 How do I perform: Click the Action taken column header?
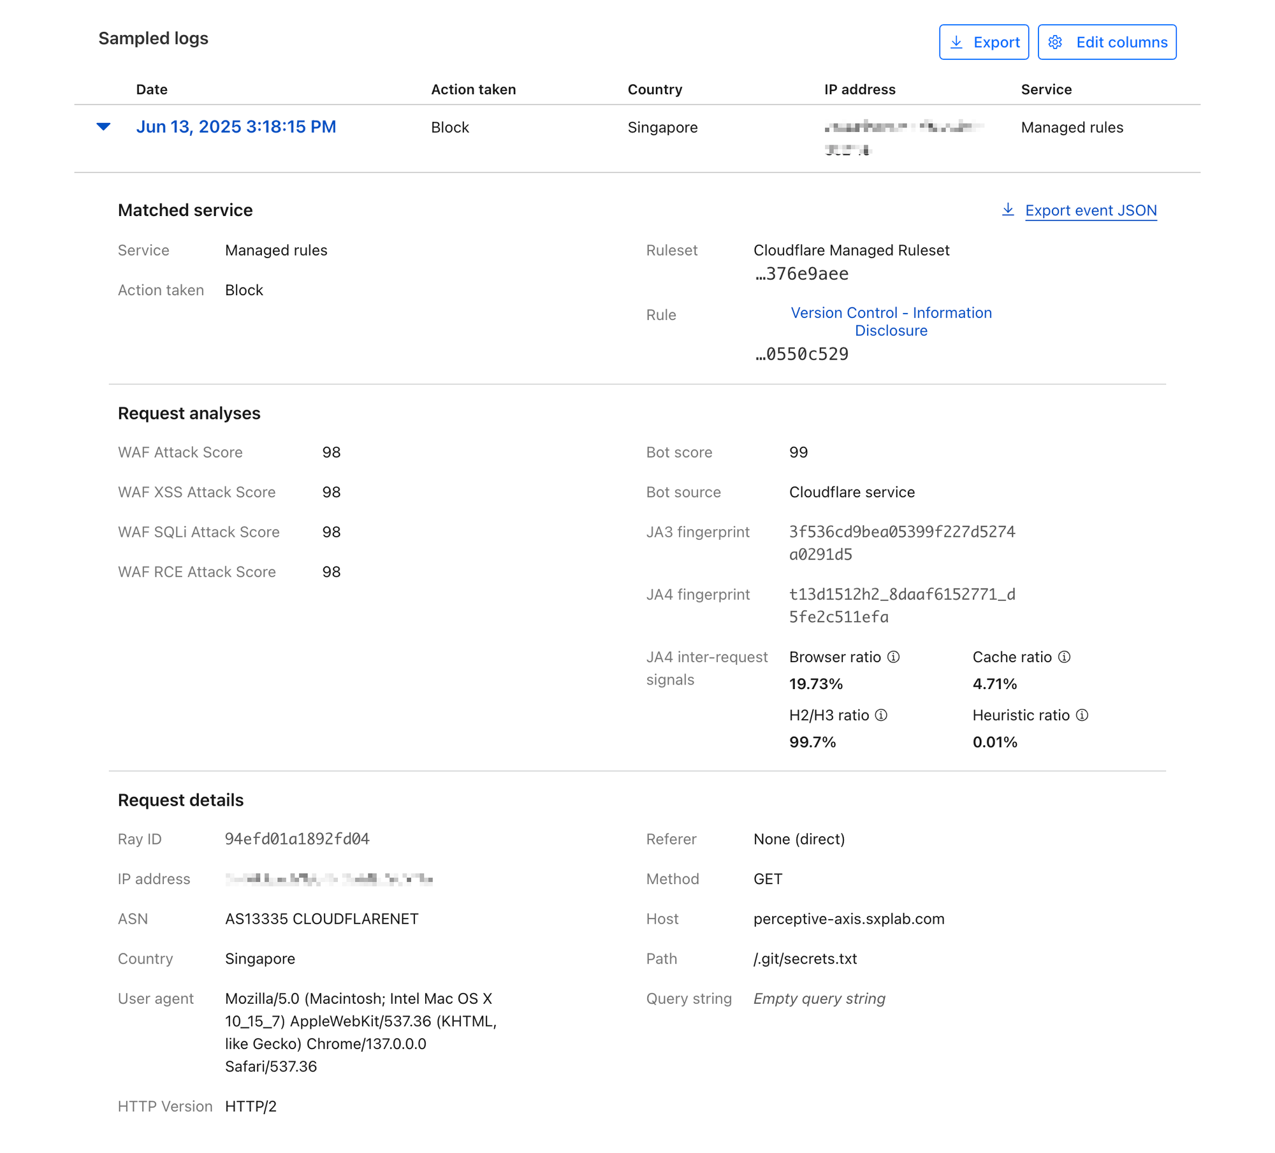[474, 89]
